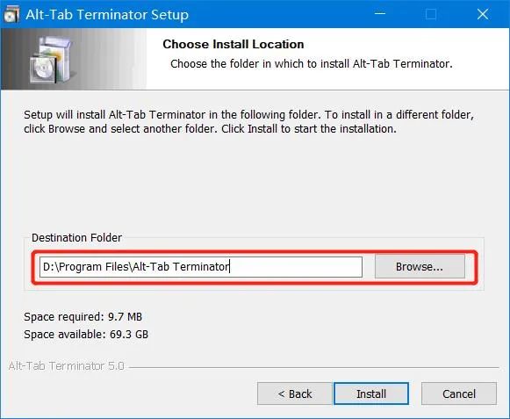Go to previous step with Back
Viewport: 510px width, 419px height.
coord(295,394)
